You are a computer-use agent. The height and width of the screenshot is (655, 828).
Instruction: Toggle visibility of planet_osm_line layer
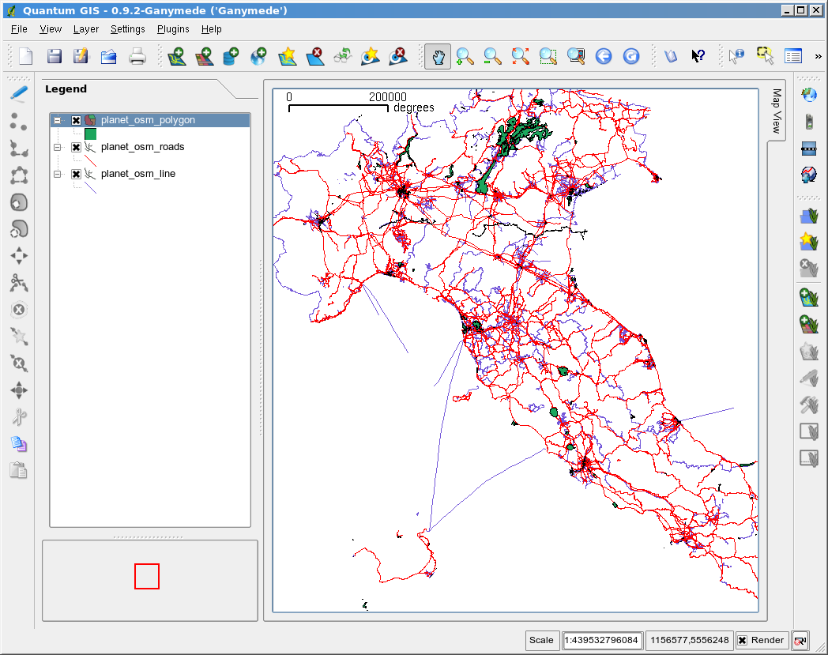click(x=76, y=175)
